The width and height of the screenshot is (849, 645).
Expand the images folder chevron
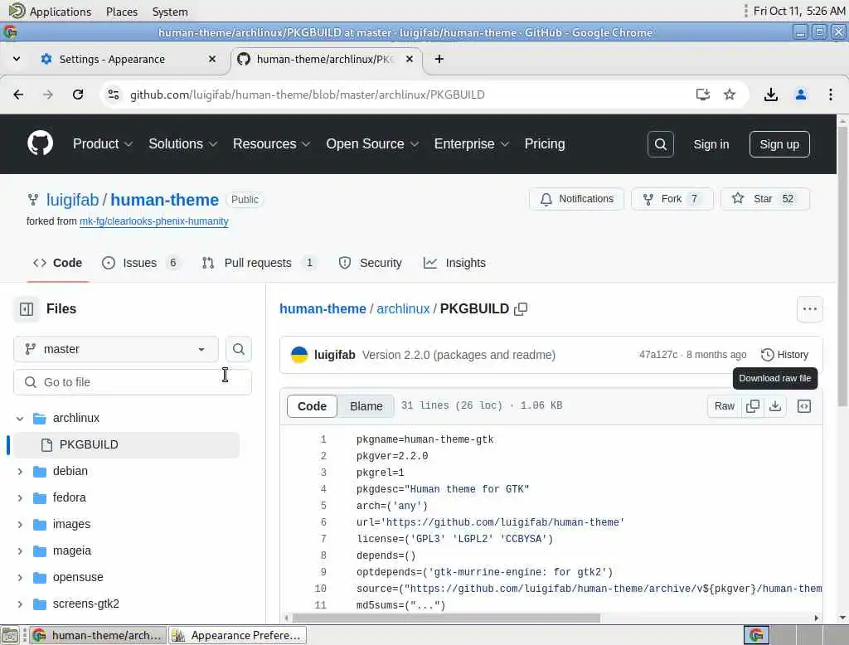(x=20, y=524)
